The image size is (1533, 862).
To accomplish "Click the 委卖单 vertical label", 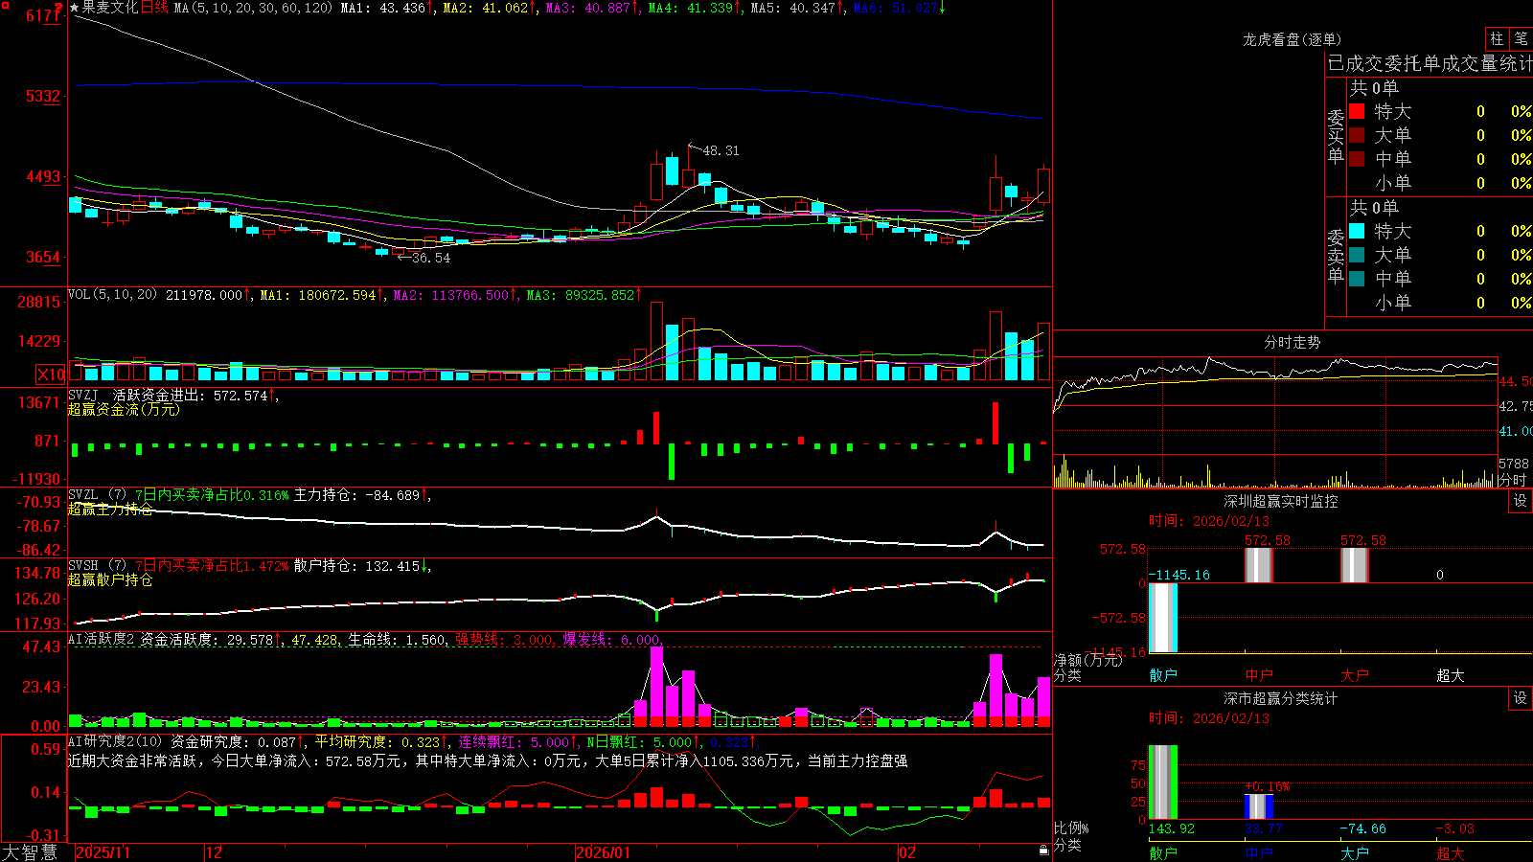I will 1336,256.
